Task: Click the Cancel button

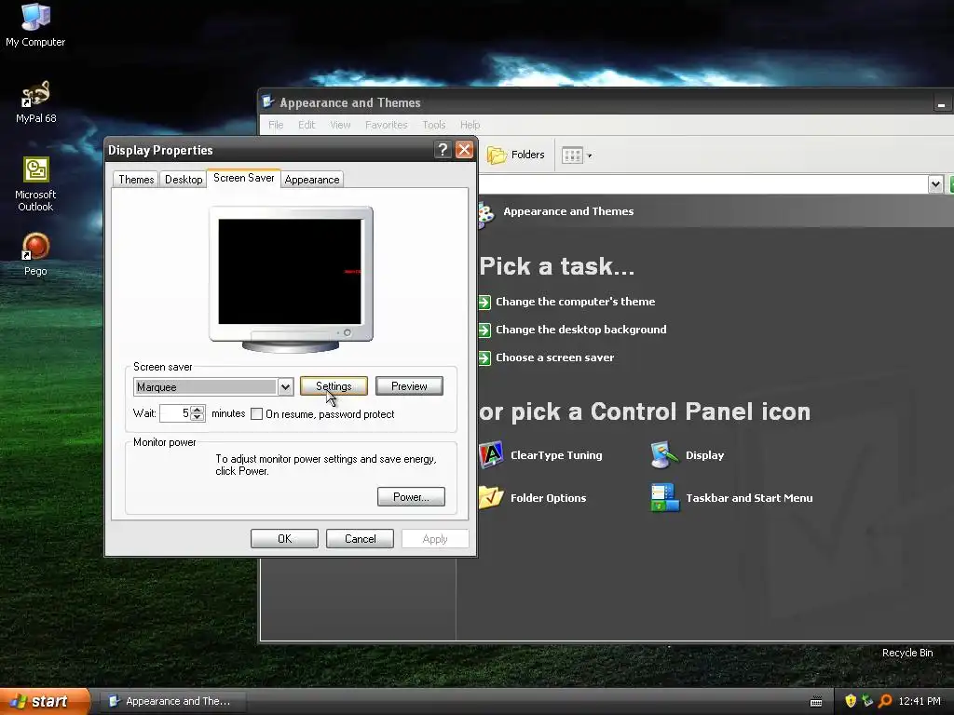Action: tap(360, 539)
